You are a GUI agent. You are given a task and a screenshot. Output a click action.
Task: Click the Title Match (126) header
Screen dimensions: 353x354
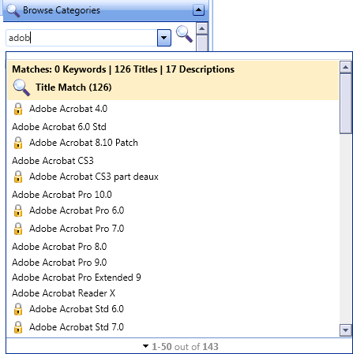[x=73, y=88]
